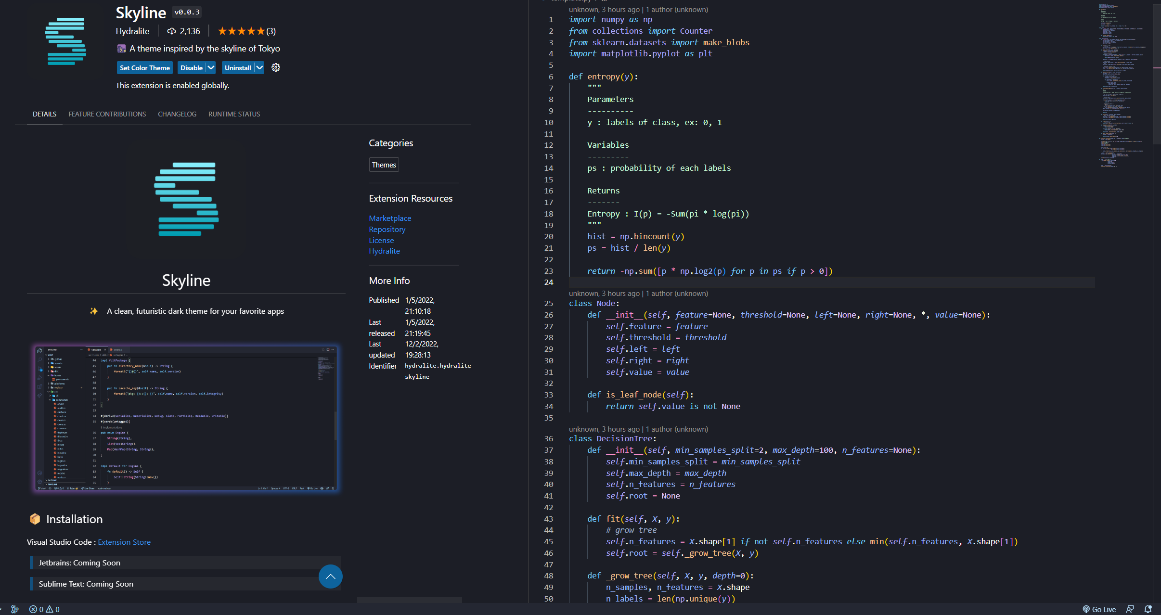Image resolution: width=1161 pixels, height=615 pixels.
Task: Open the Changelog tab
Action: point(177,114)
